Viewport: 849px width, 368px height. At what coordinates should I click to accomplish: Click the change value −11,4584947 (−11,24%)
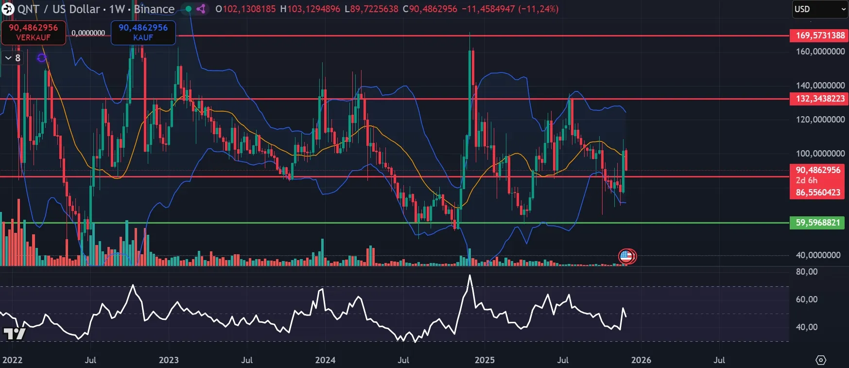tap(510, 9)
